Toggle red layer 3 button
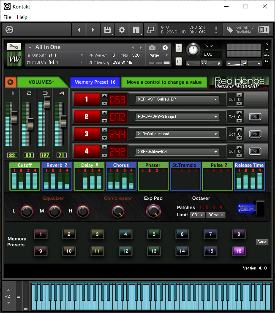The width and height of the screenshot is (275, 313). (x=87, y=134)
